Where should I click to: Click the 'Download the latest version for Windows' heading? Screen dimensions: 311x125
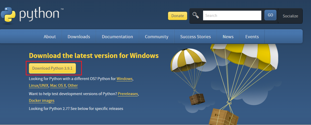94,55
